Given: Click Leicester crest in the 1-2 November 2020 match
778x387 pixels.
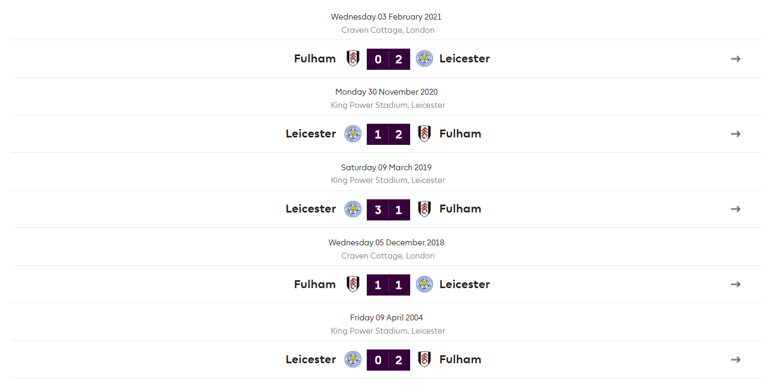Looking at the screenshot, I should click(x=353, y=134).
